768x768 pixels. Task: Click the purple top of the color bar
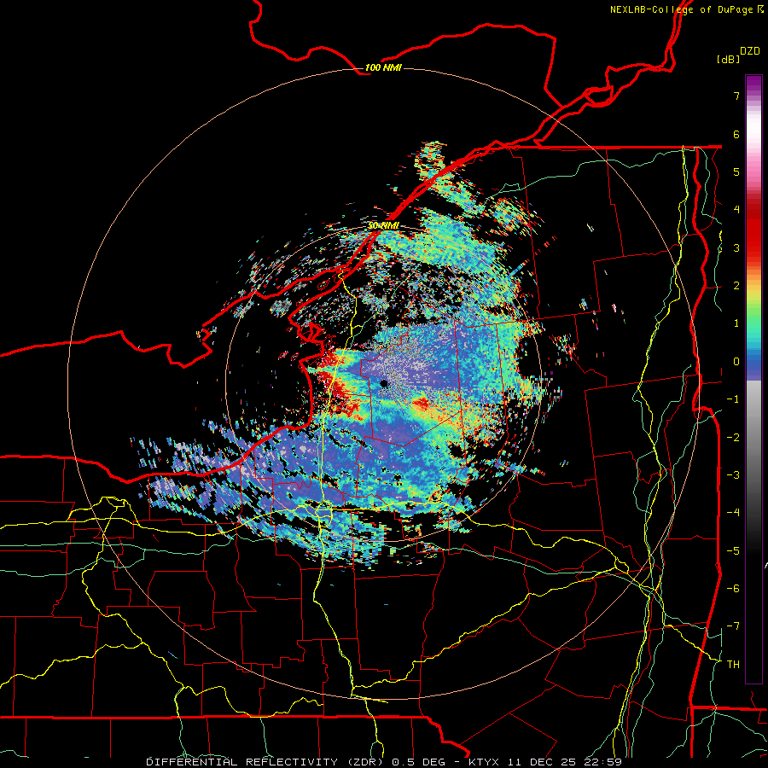pyautogui.click(x=753, y=84)
